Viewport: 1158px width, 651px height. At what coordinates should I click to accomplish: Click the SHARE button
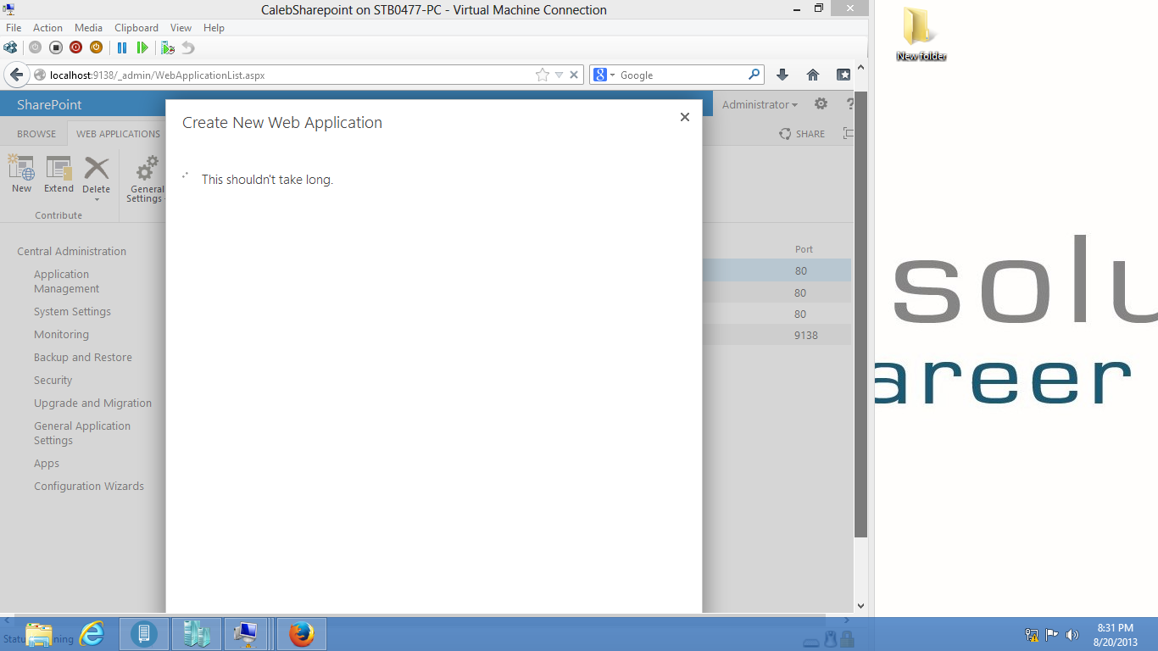(x=802, y=134)
